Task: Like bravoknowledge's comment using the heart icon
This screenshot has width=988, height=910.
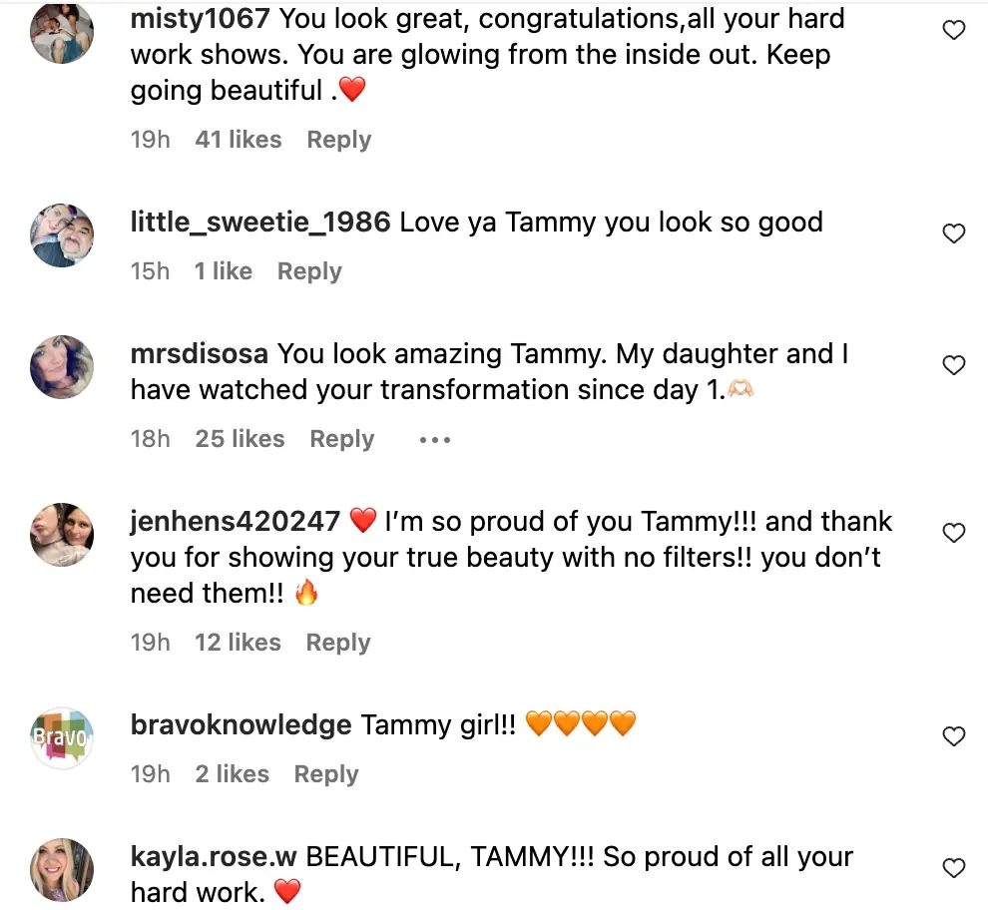Action: point(954,737)
